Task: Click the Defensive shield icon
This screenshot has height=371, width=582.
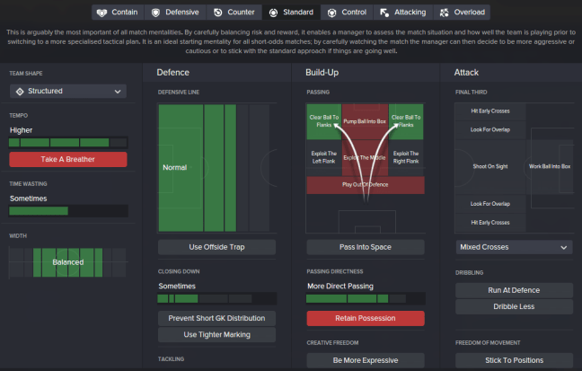Action: (156, 13)
